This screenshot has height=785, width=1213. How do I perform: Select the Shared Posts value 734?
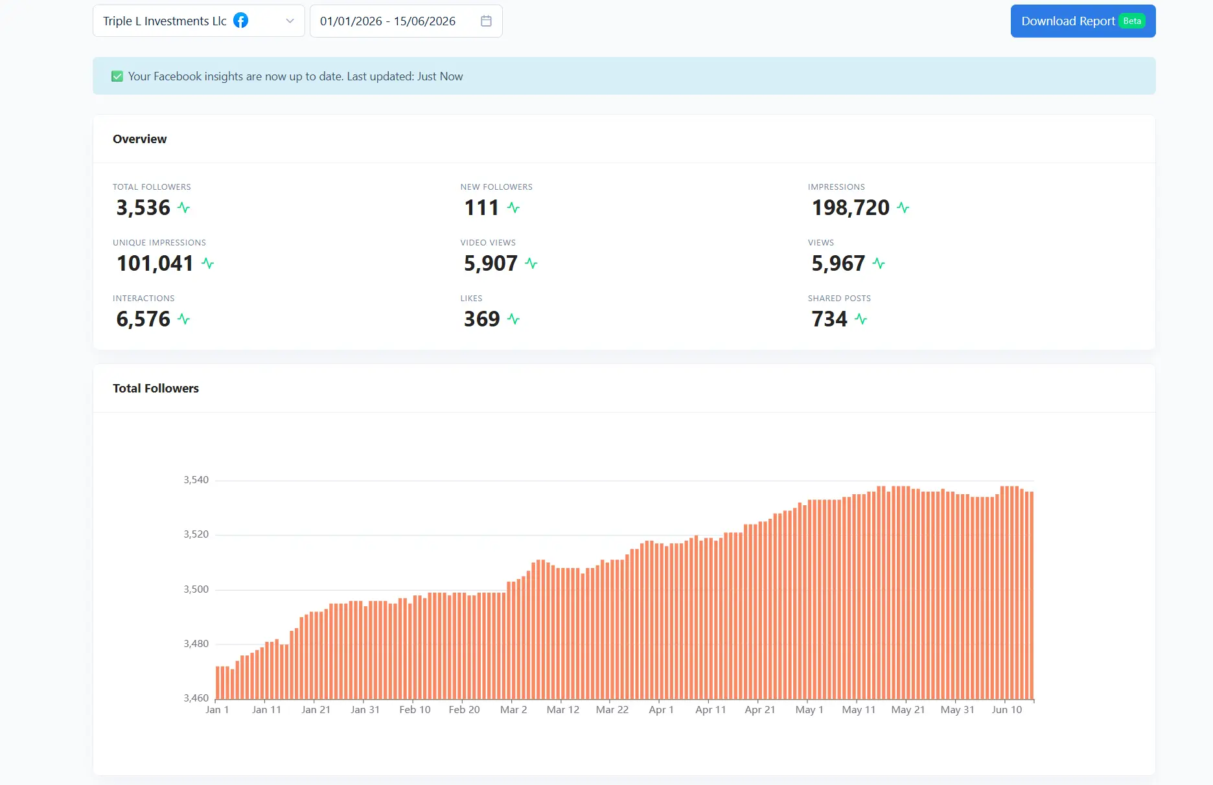829,319
